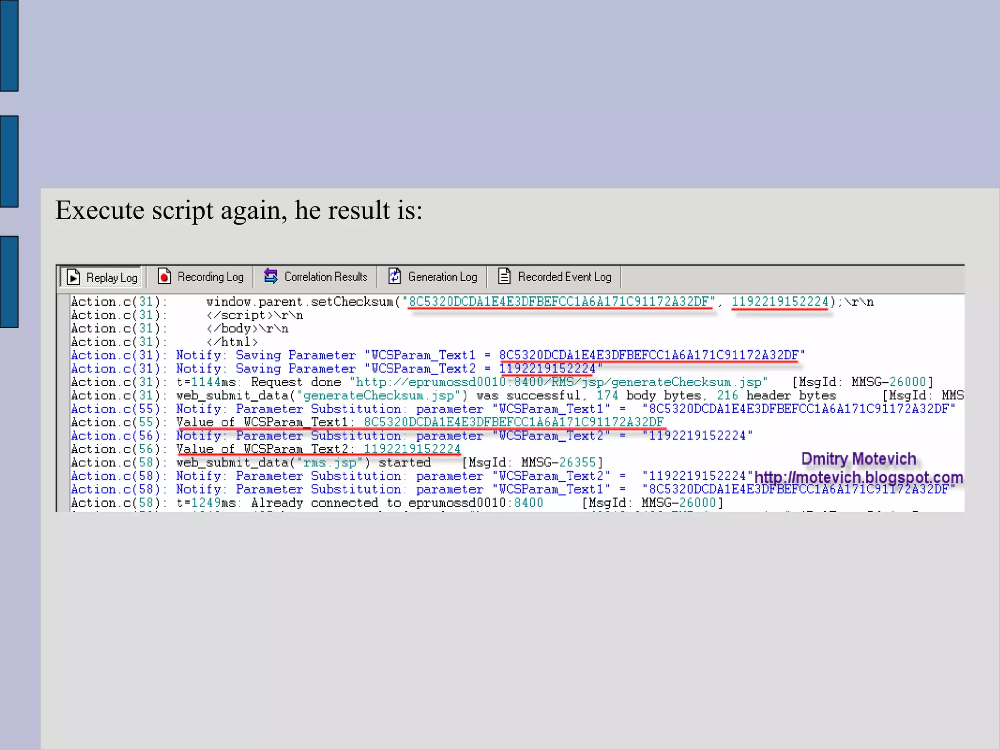Viewport: 1000px width, 750px height.
Task: Click the web_submit_data rms.jsp started line
Action: coord(337,462)
